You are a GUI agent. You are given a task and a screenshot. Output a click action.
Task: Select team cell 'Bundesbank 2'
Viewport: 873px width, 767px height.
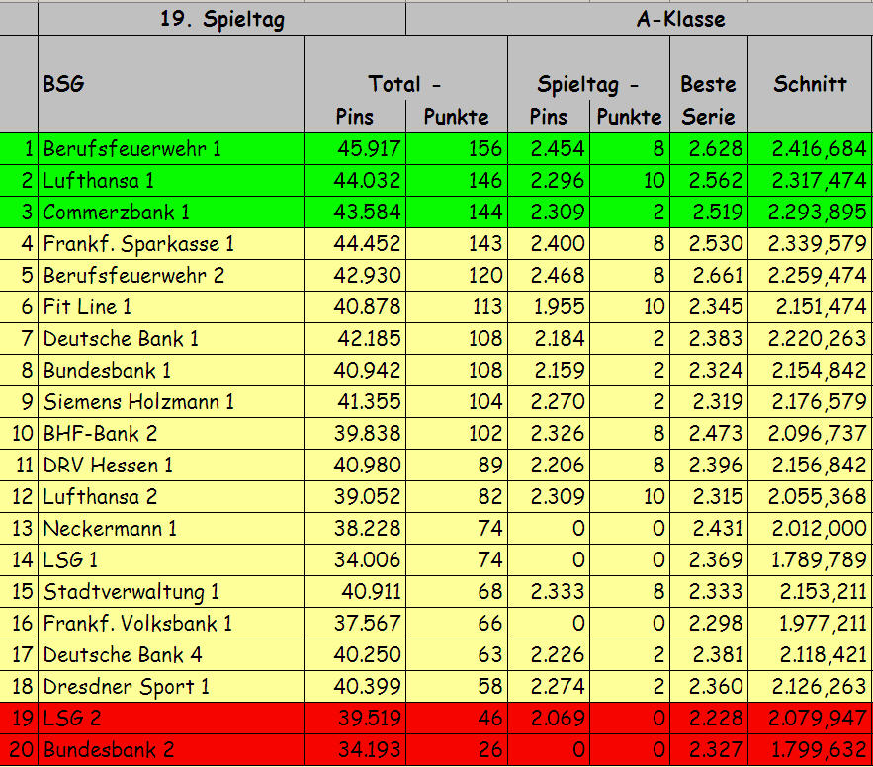[x=171, y=750]
